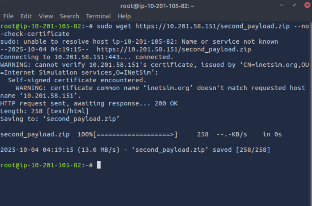The width and height of the screenshot is (312, 206).
Task: Open the View menu
Action: pos(46,16)
